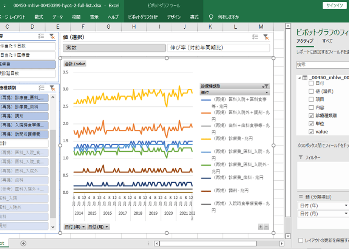Uncheck the 単位 field checkbox
The width and height of the screenshot is (349, 249).
pyautogui.click(x=311, y=124)
